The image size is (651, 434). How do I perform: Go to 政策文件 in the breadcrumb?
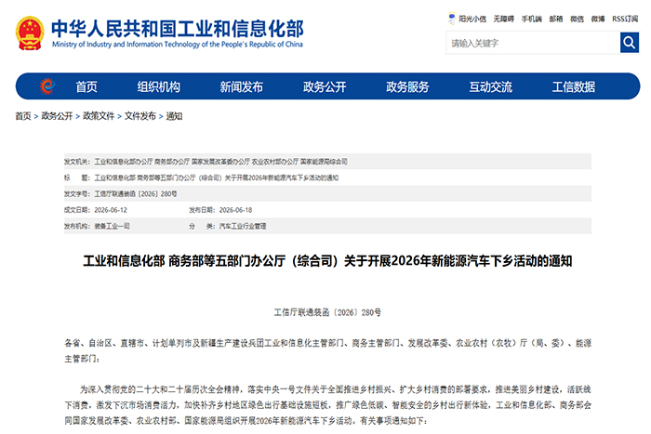coord(99,116)
